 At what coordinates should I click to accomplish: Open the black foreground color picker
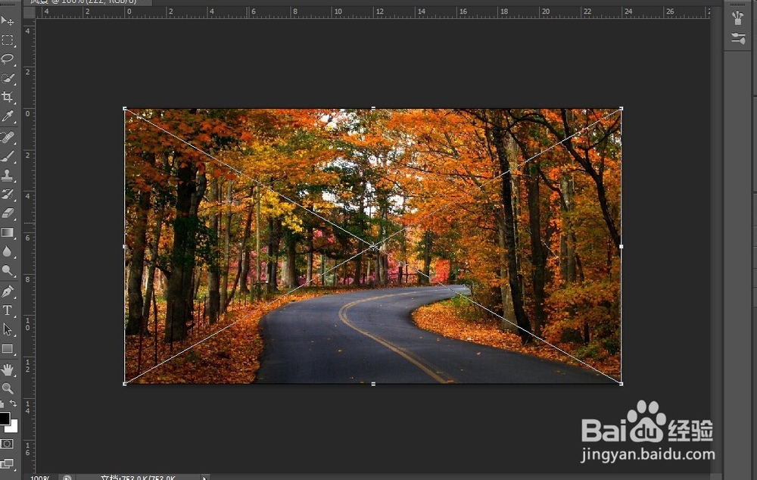(x=5, y=418)
